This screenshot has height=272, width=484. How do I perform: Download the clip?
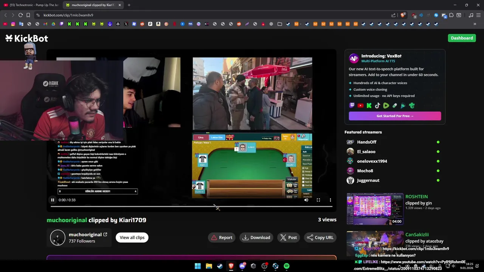click(256, 238)
